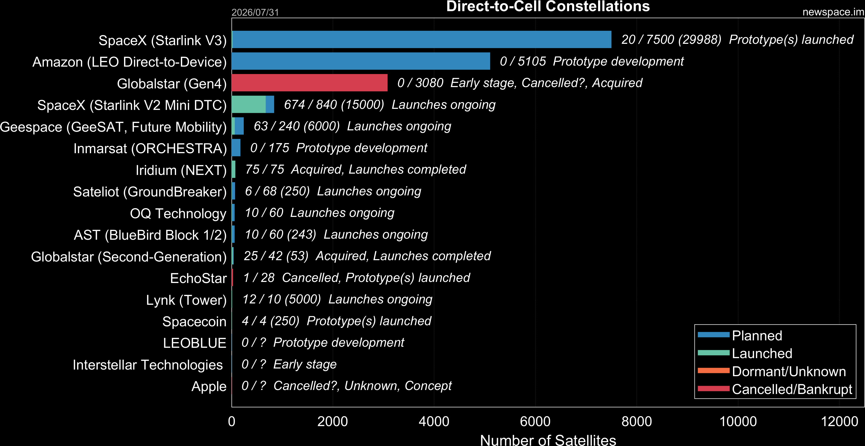This screenshot has width=865, height=446.
Task: Click the '4 / 4 (250) Prototype(s) launched' annotation
Action: [x=336, y=321]
